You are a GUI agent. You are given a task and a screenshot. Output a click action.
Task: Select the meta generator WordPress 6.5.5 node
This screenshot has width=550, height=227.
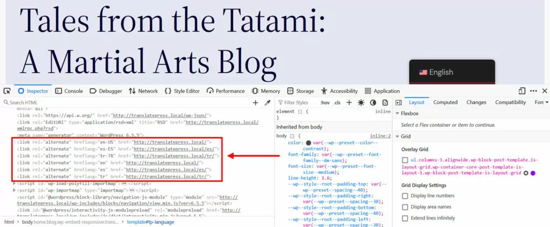pos(81,135)
